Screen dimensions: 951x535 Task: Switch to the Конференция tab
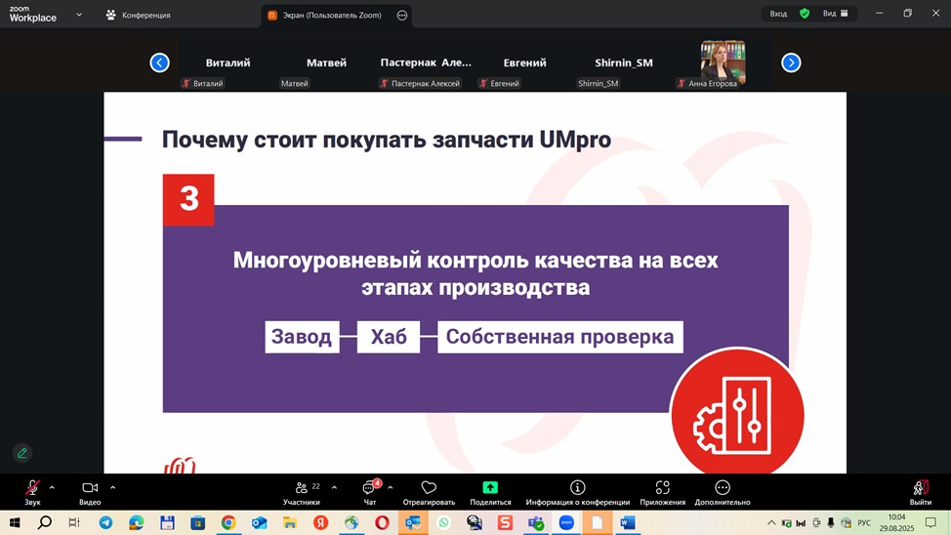[x=138, y=15]
